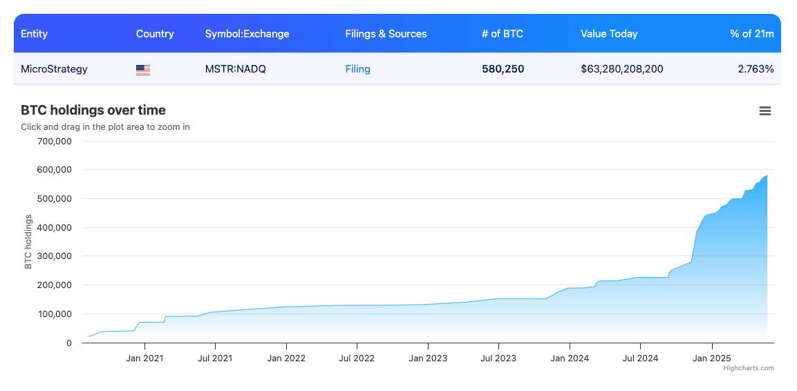Image resolution: width=797 pixels, height=391 pixels.
Task: Click the 580,250 BTC count
Action: point(503,69)
